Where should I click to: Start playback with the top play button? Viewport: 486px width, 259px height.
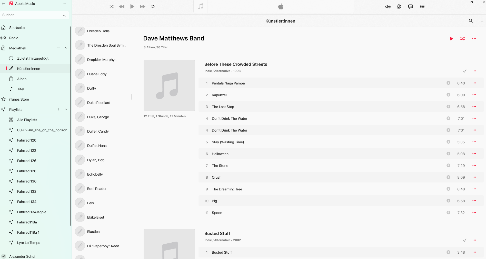[x=132, y=7]
